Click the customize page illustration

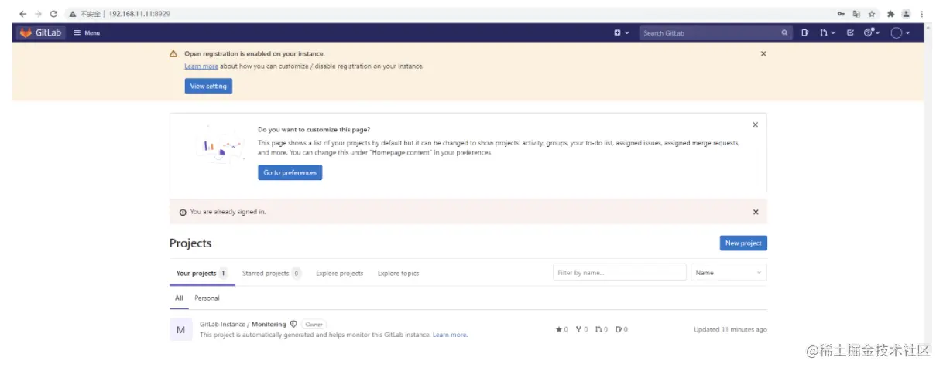pos(219,147)
